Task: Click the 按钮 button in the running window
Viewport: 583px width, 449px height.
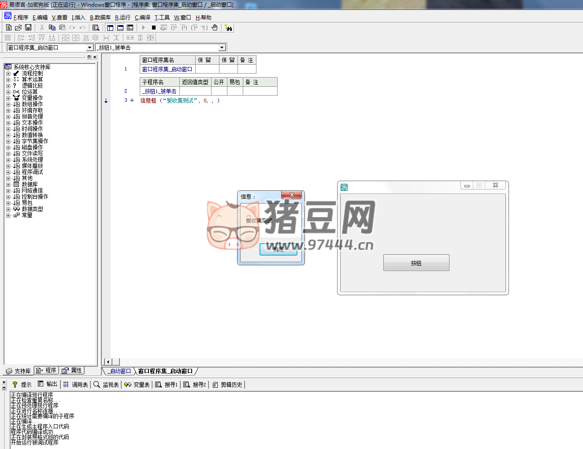Action: tap(416, 263)
